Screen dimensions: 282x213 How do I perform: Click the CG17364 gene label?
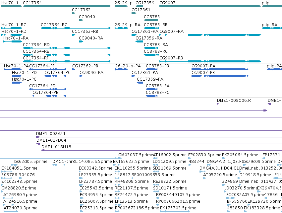point(32,3)
